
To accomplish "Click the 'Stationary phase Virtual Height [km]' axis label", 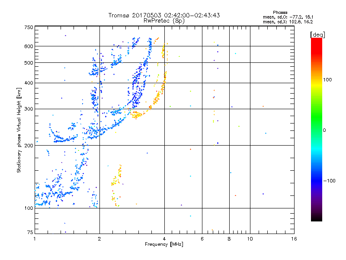I will 19,130.
